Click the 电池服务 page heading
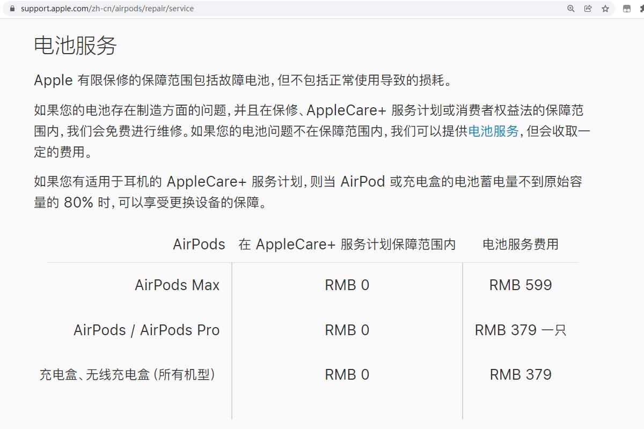 click(75, 46)
